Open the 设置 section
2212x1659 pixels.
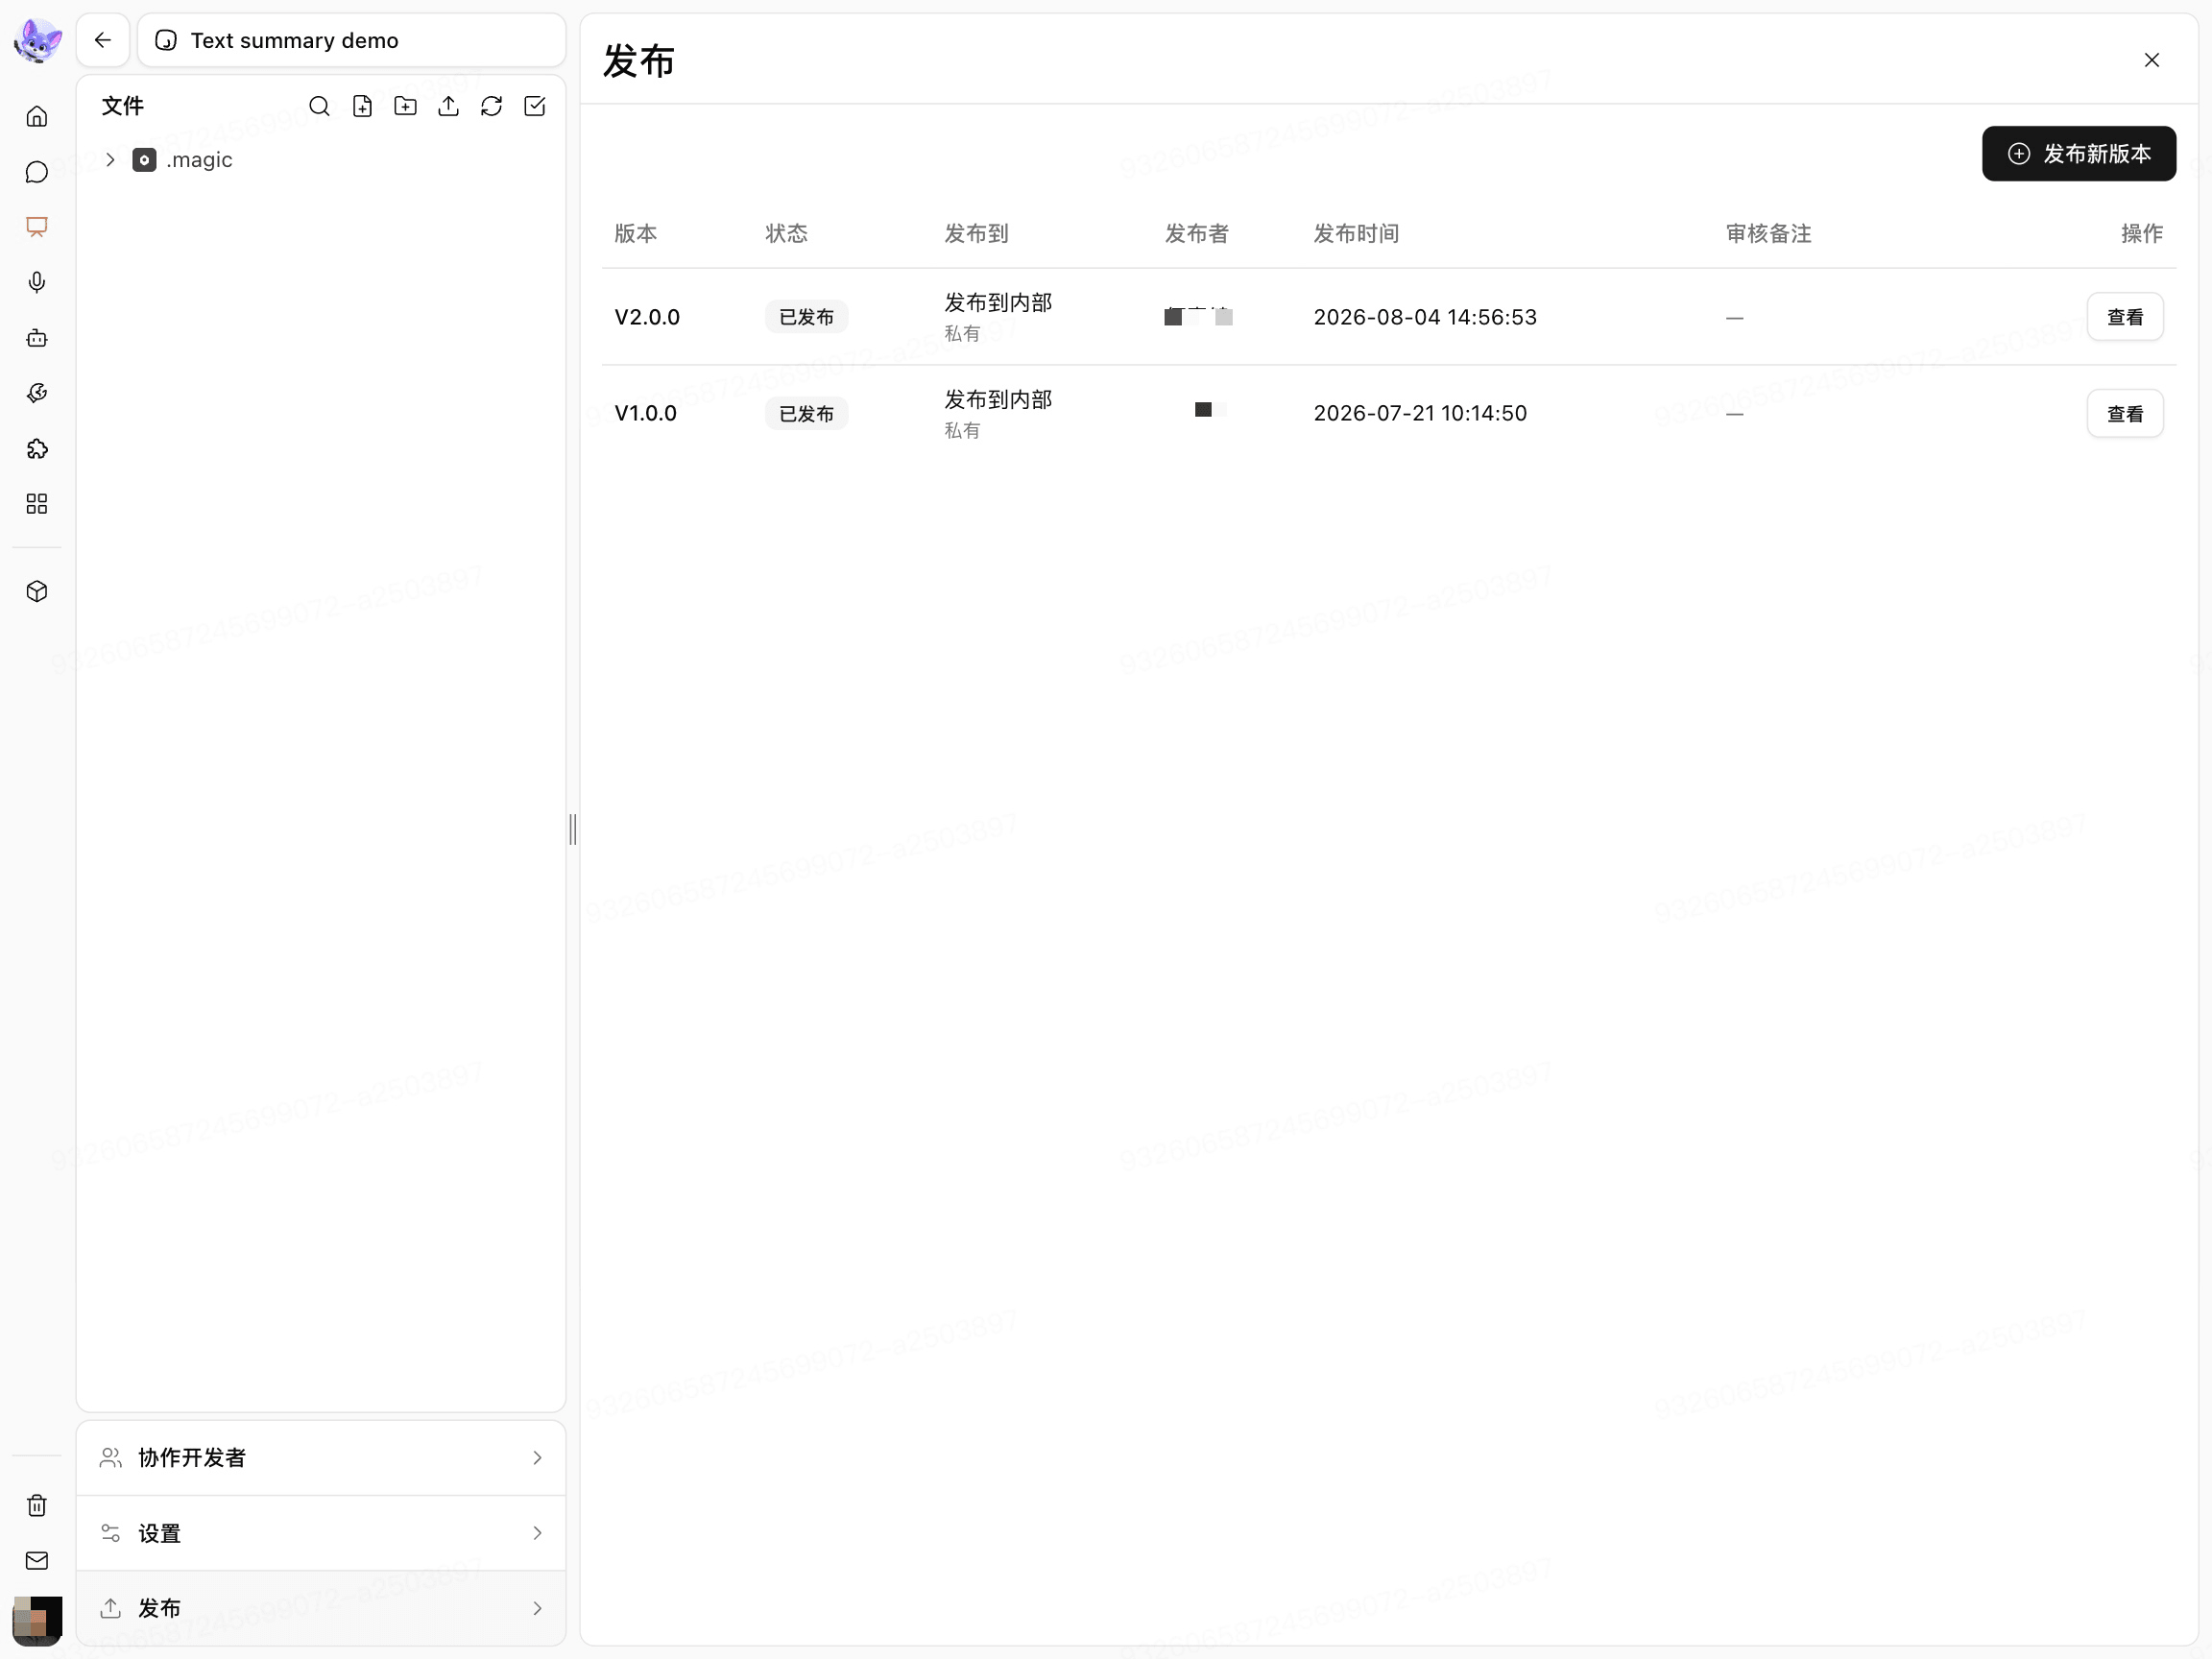[x=321, y=1533]
